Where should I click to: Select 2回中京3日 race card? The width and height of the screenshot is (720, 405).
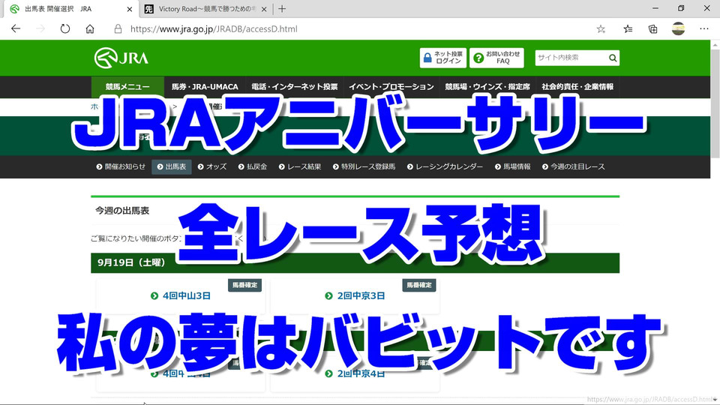[355, 295]
